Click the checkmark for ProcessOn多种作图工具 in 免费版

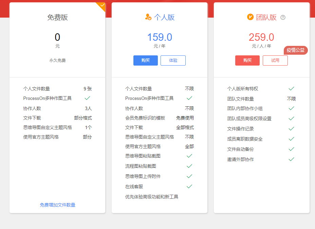click(87, 98)
